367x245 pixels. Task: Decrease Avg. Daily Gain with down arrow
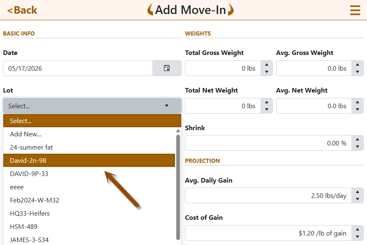pyautogui.click(x=358, y=199)
